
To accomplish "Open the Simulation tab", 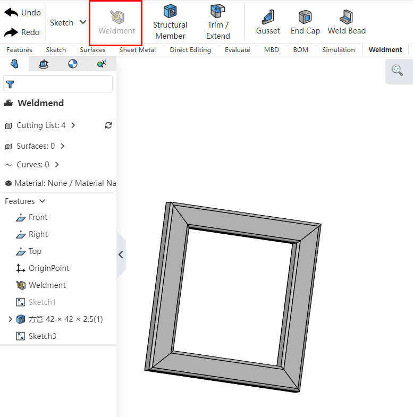I will pos(338,50).
